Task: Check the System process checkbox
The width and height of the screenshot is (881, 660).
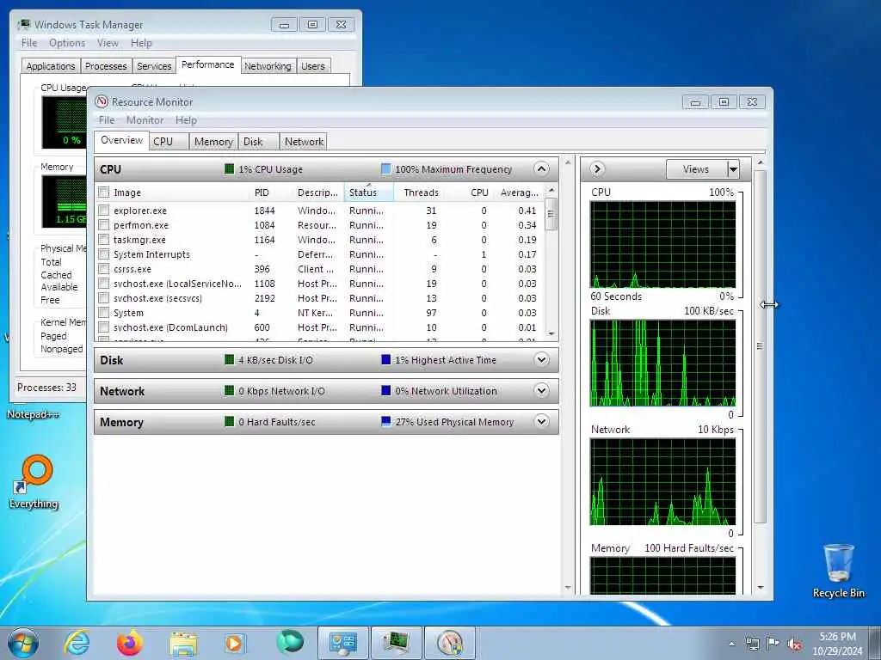Action: point(104,313)
